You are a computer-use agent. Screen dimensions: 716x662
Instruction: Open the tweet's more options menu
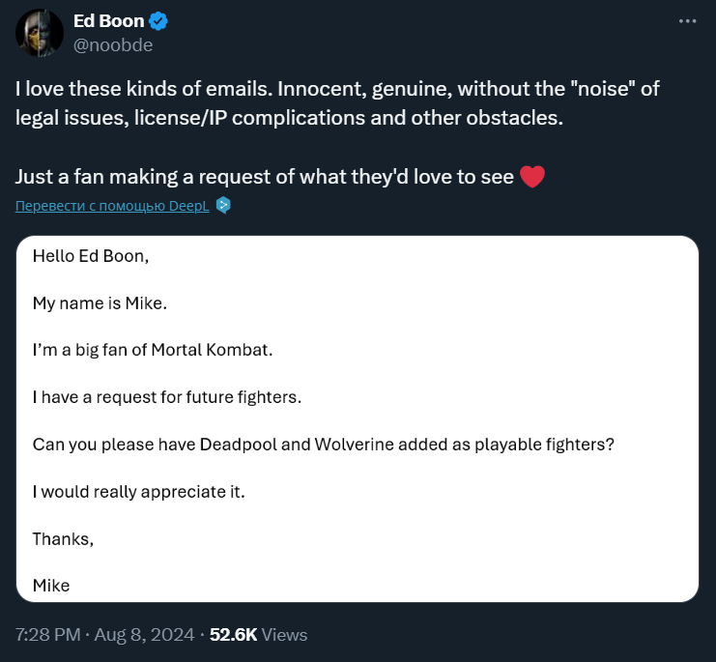687,20
